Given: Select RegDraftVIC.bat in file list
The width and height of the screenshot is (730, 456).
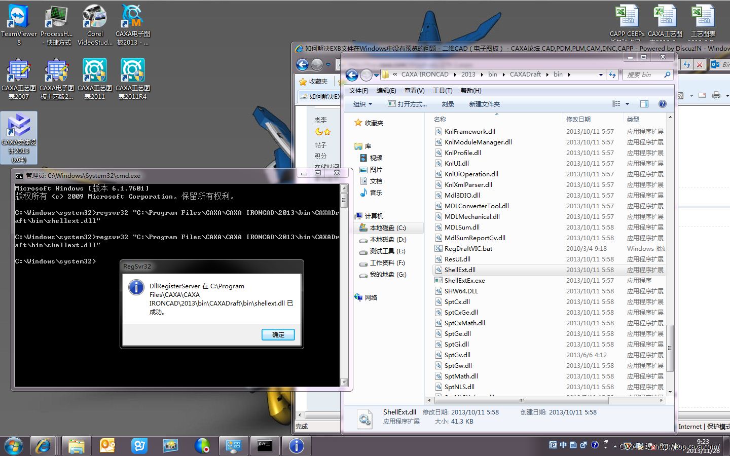Looking at the screenshot, I should click(x=468, y=248).
